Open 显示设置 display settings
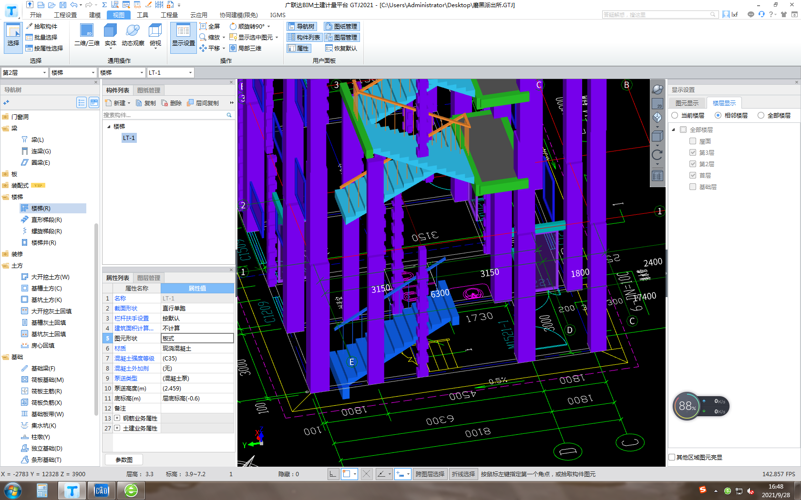The image size is (801, 500). 184,37
